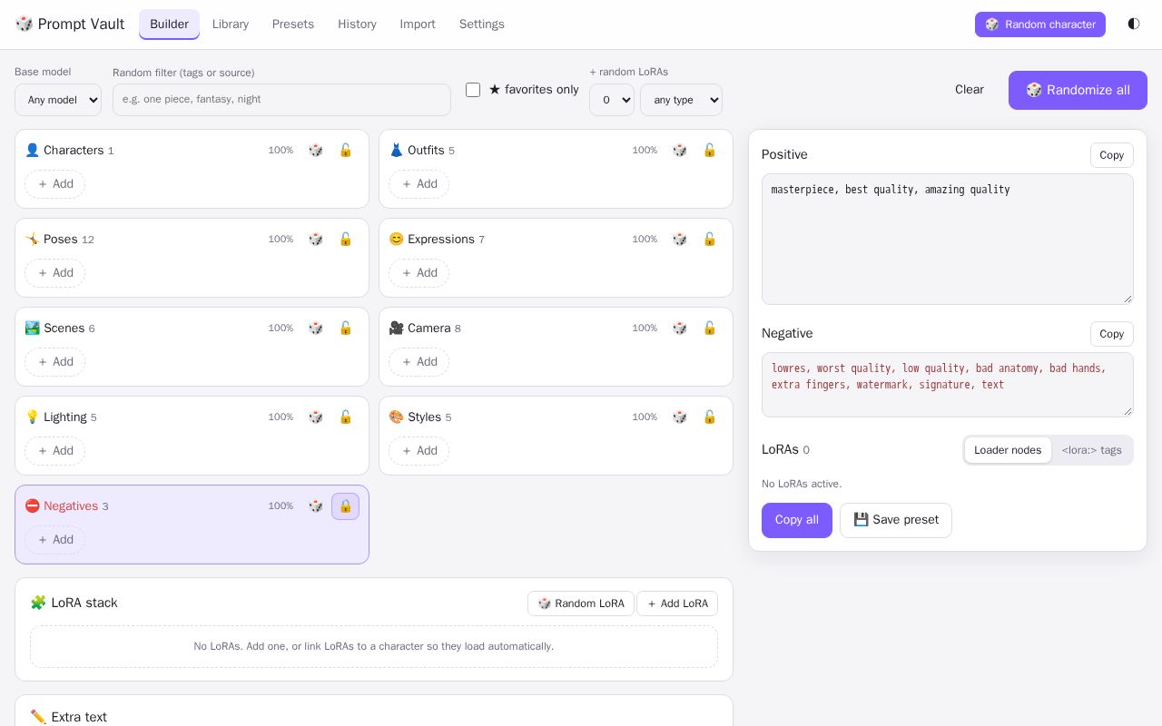The width and height of the screenshot is (1162, 726).
Task: Open the Settings tab
Action: pyautogui.click(x=482, y=25)
